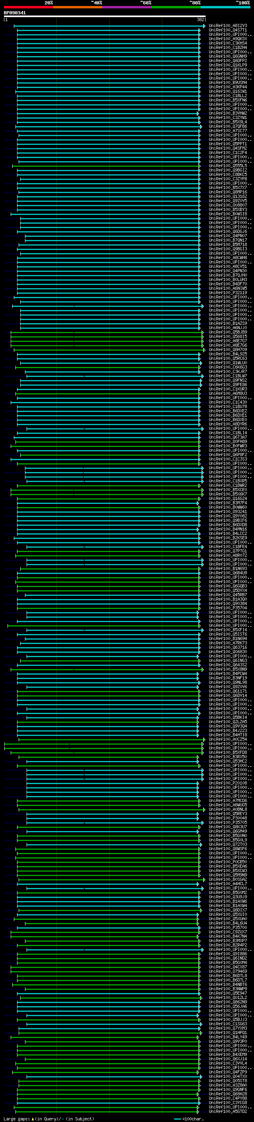Open hit UniRef100_Q4SFM2
This screenshot has height=1122, width=254.
coord(228,148)
